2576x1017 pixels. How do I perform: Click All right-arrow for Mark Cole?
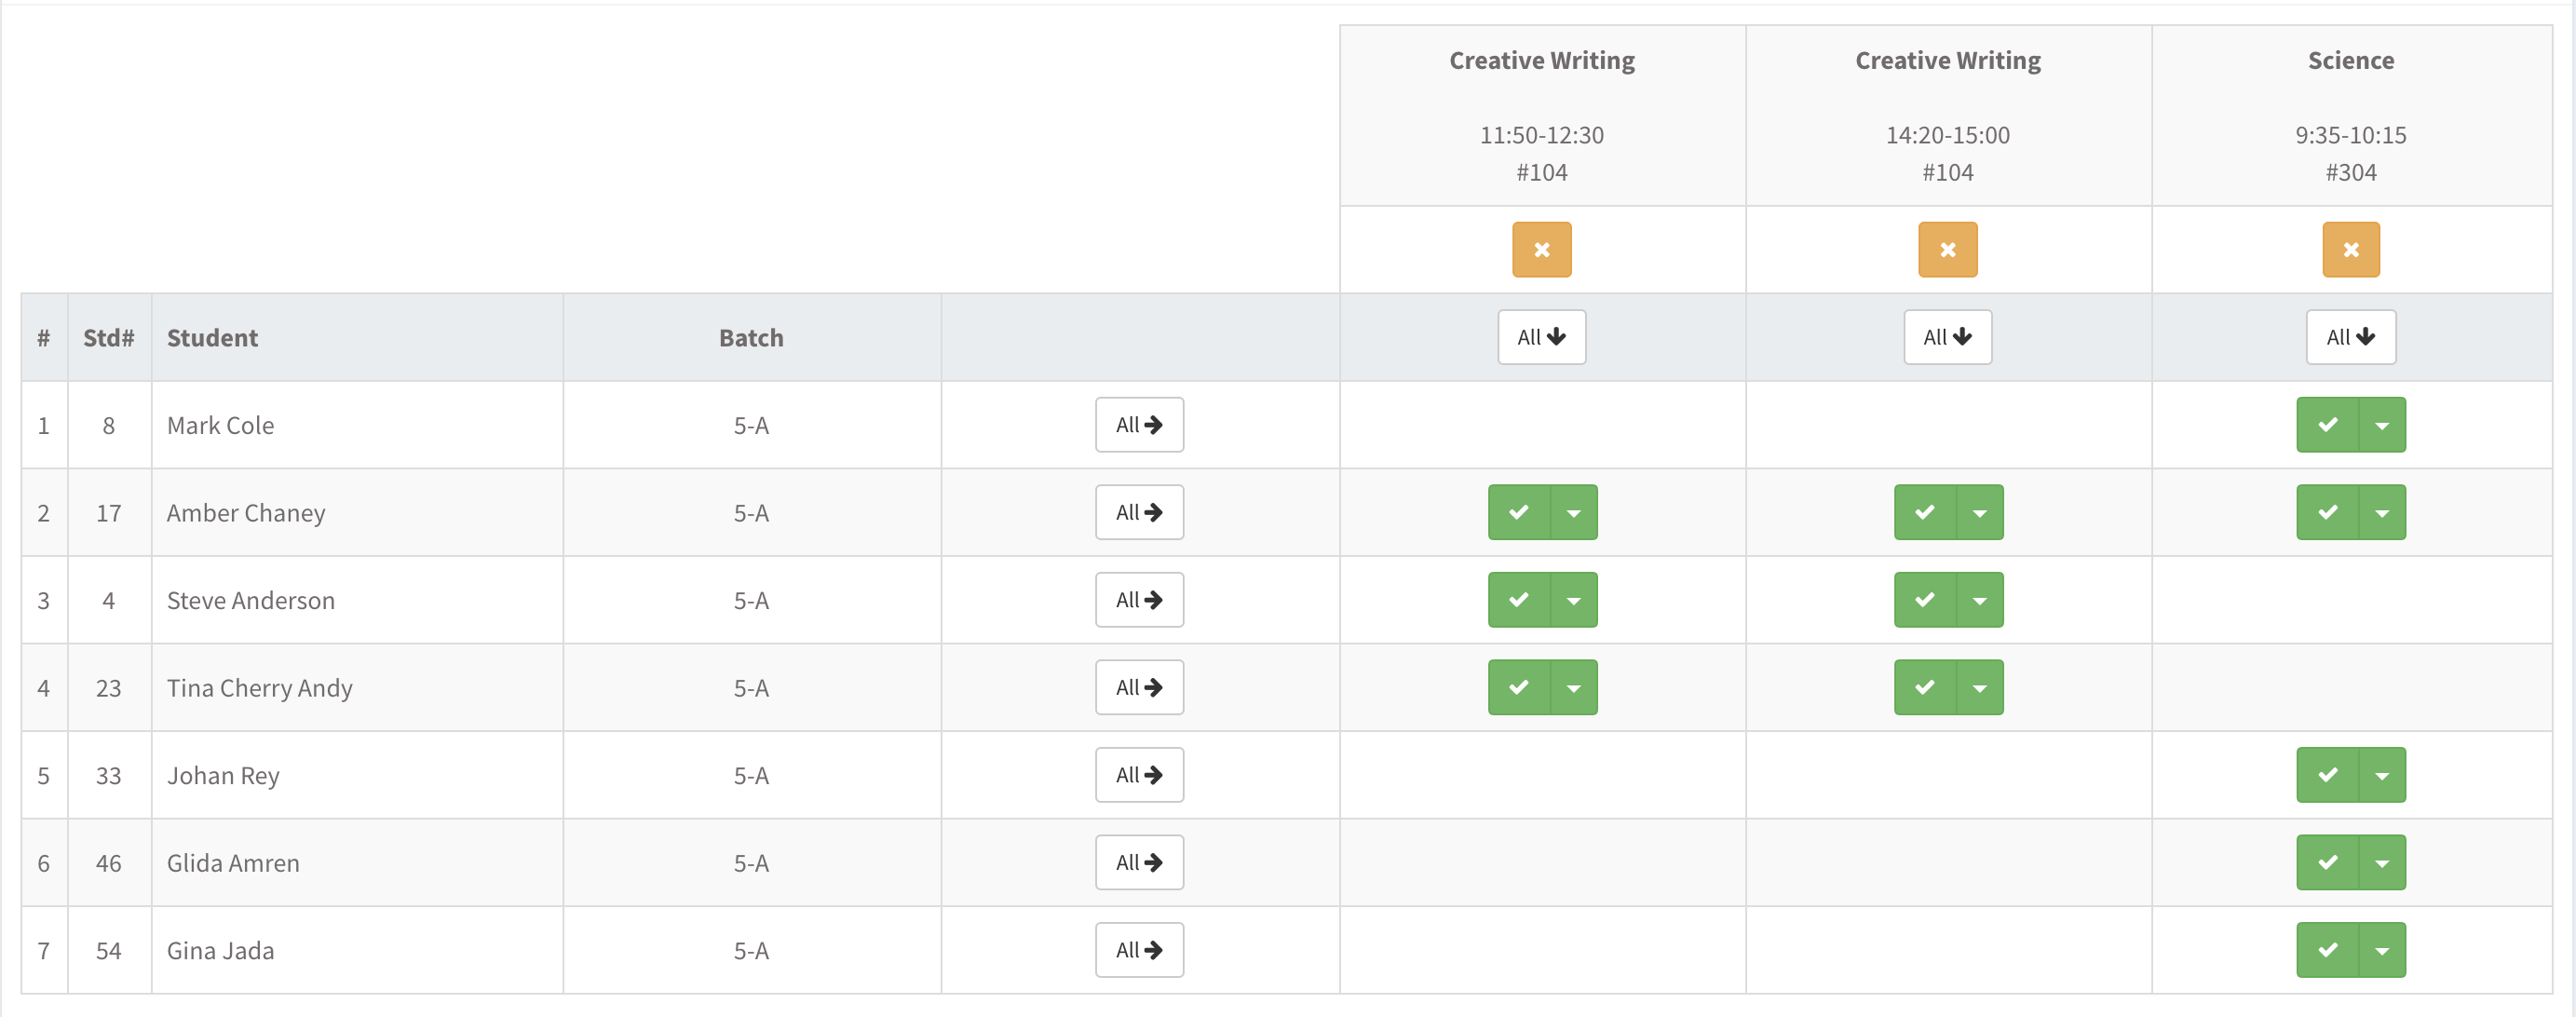pyautogui.click(x=1139, y=425)
